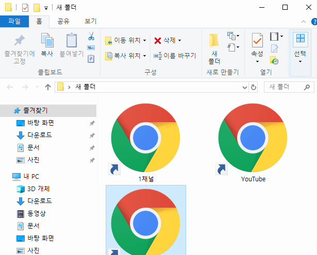
Task: Click the Edit icon in 열기 group
Action: tap(275, 48)
